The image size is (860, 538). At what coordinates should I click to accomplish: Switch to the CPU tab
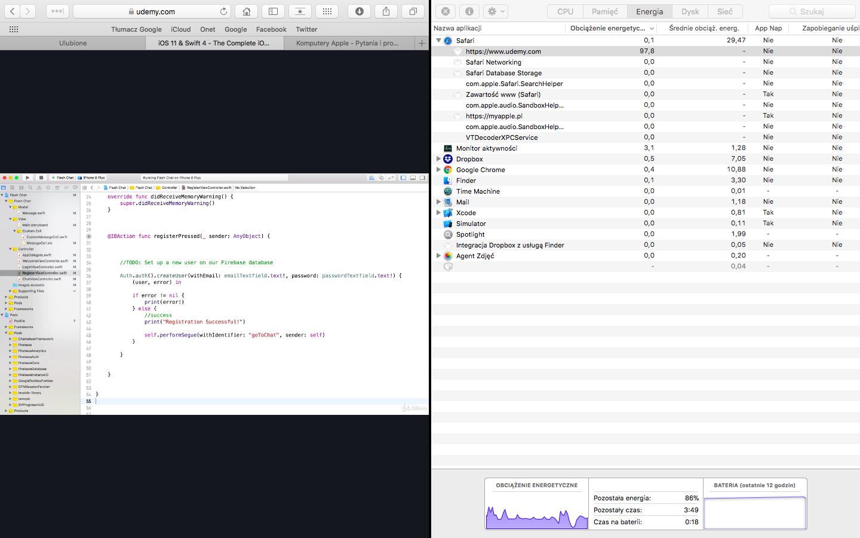click(565, 11)
